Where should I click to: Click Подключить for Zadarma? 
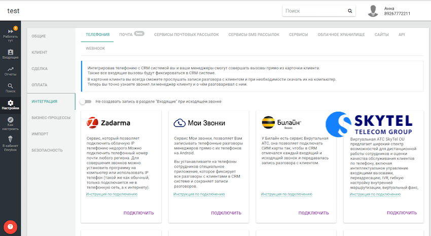tap(138, 213)
